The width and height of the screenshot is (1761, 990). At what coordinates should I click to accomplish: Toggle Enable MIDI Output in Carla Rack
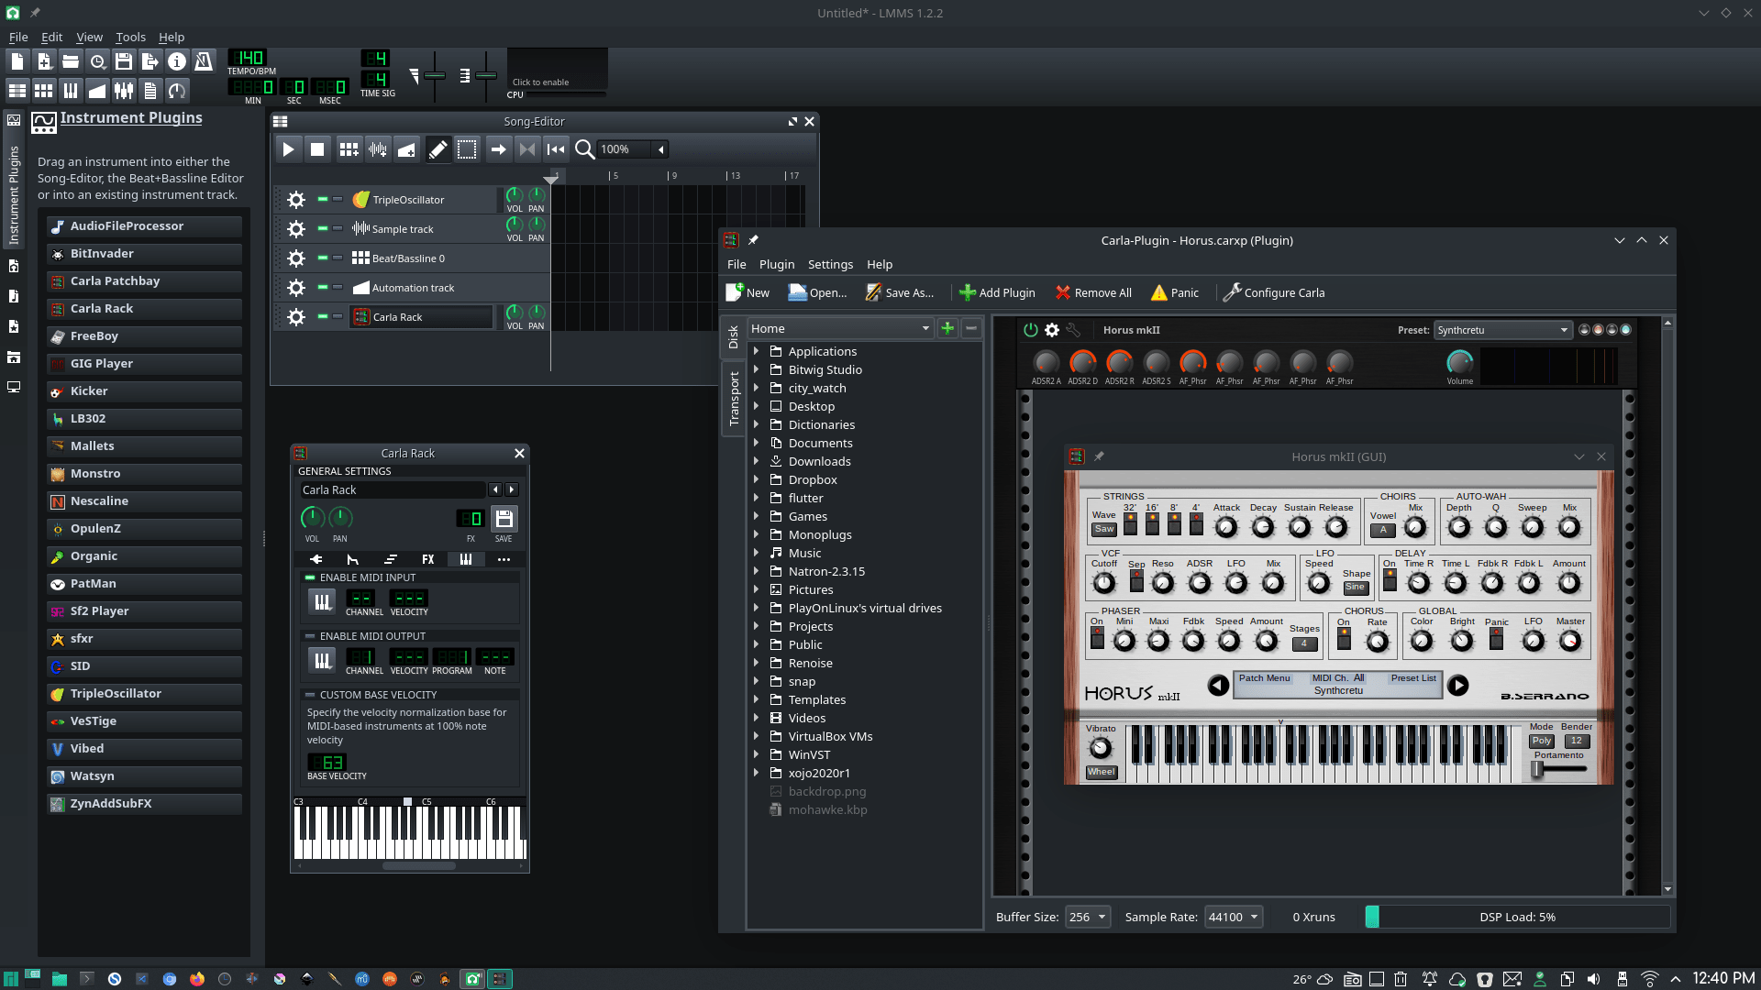pos(310,636)
